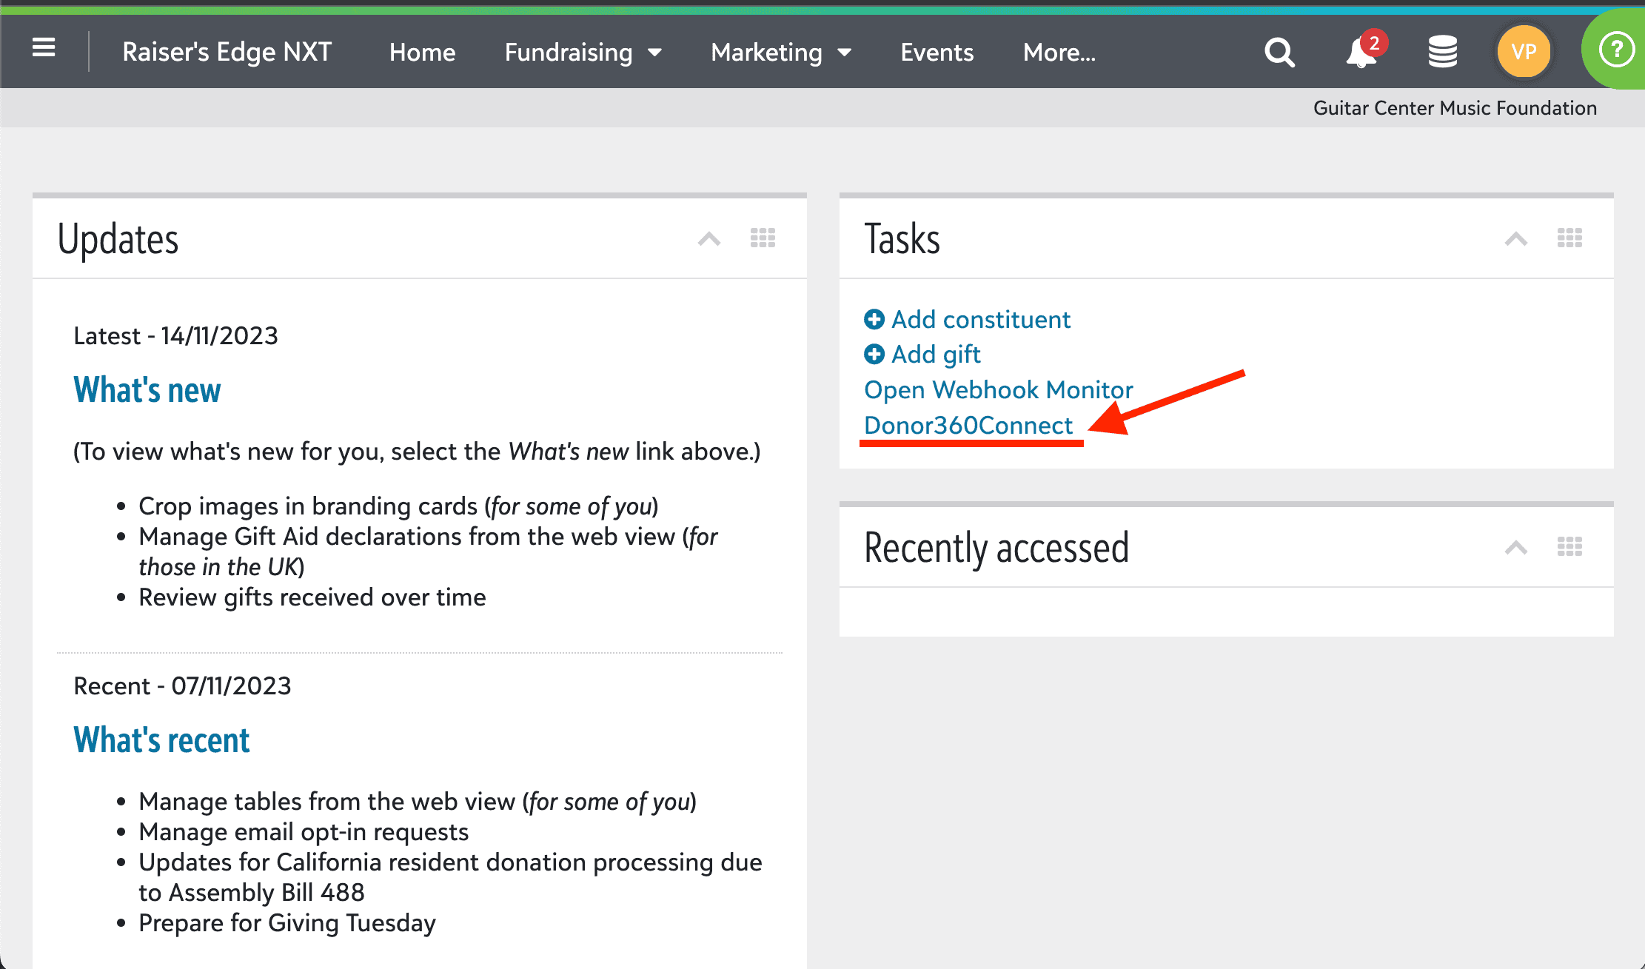Select the Events menu item

(937, 52)
